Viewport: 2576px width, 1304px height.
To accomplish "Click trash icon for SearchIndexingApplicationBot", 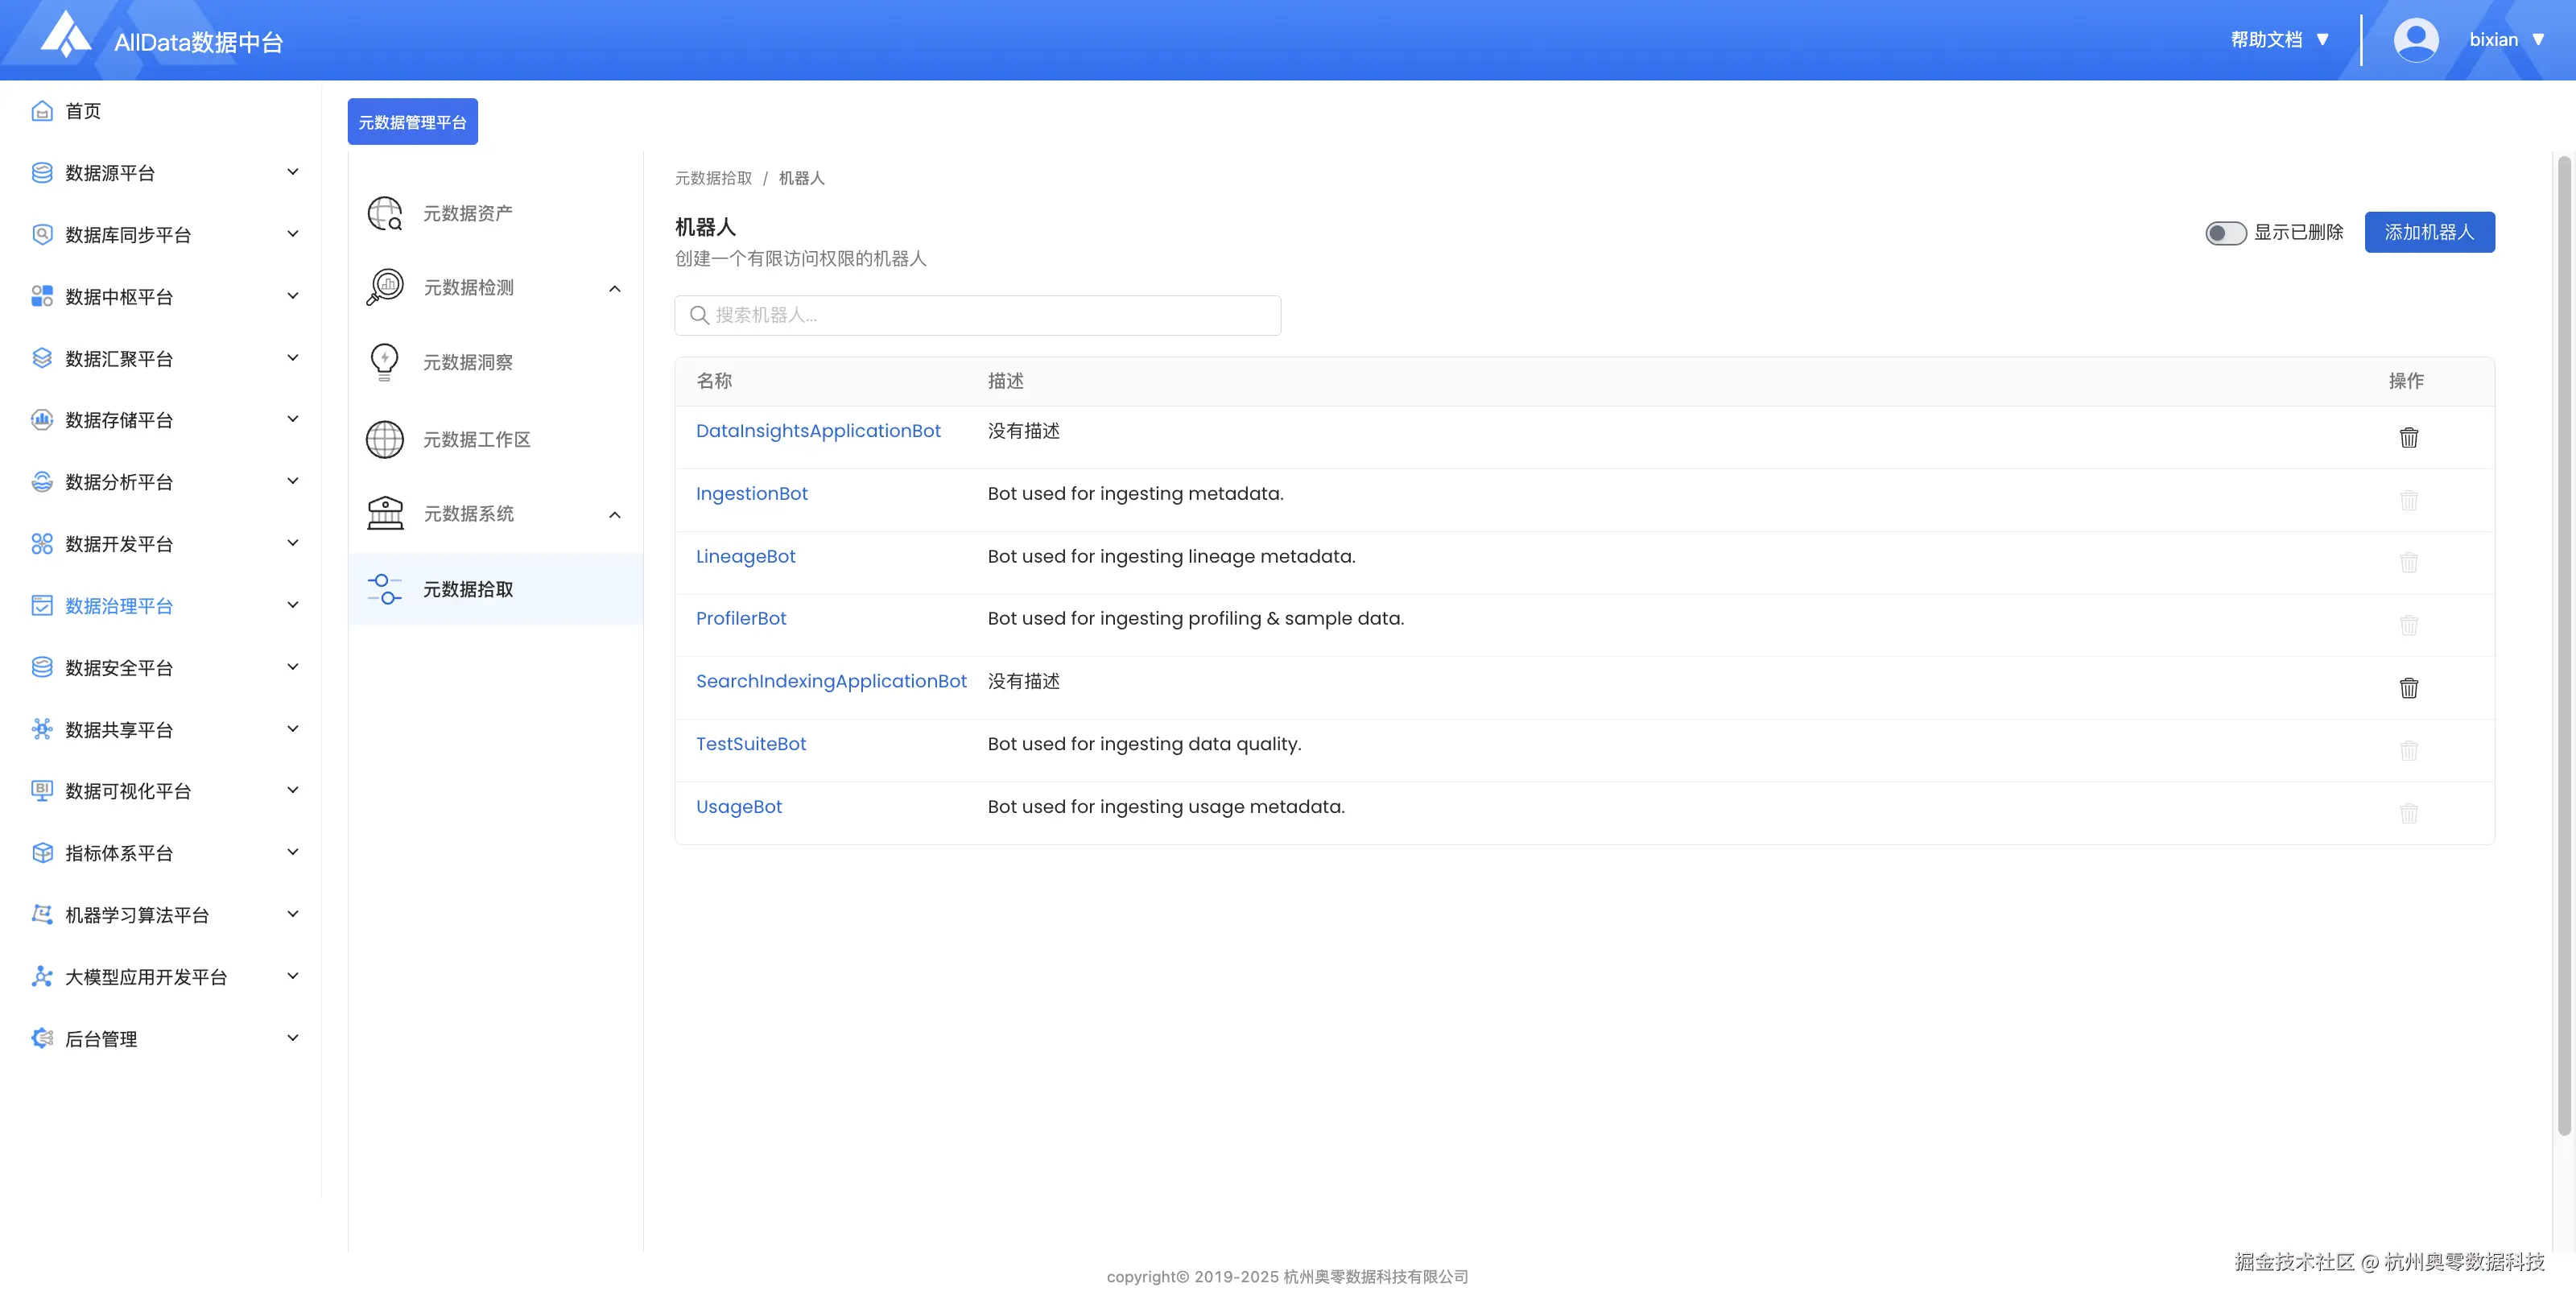I will tap(2408, 688).
